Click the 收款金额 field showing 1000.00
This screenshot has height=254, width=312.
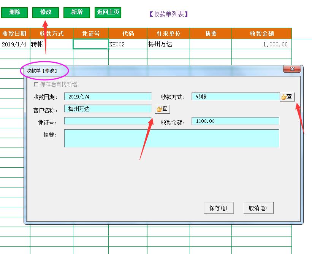click(x=236, y=121)
